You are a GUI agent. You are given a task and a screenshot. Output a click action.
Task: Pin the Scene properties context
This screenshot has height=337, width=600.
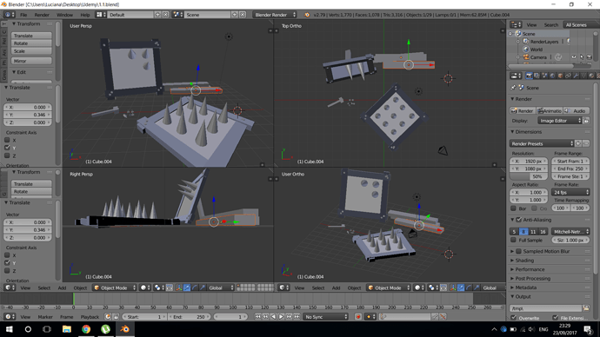click(513, 88)
